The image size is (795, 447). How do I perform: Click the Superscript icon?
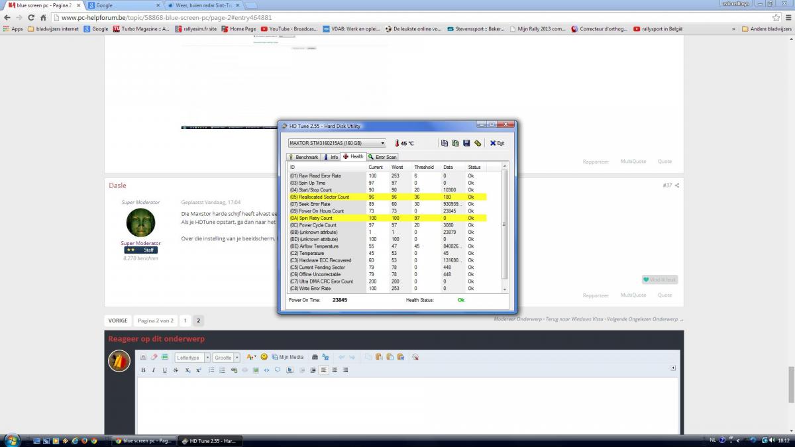click(199, 370)
